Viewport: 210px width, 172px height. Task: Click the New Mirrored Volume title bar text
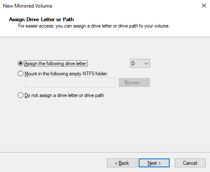[28, 6]
